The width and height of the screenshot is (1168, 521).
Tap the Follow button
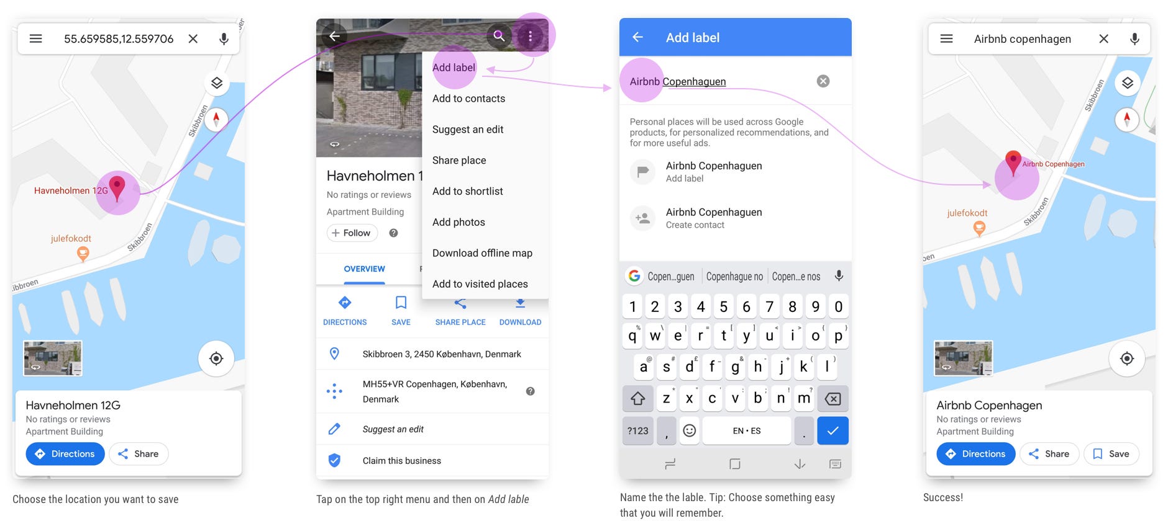pyautogui.click(x=352, y=233)
